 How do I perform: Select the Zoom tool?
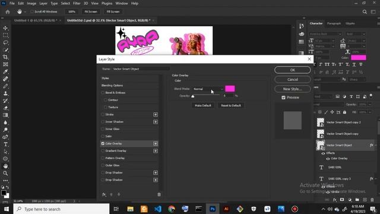click(5, 173)
